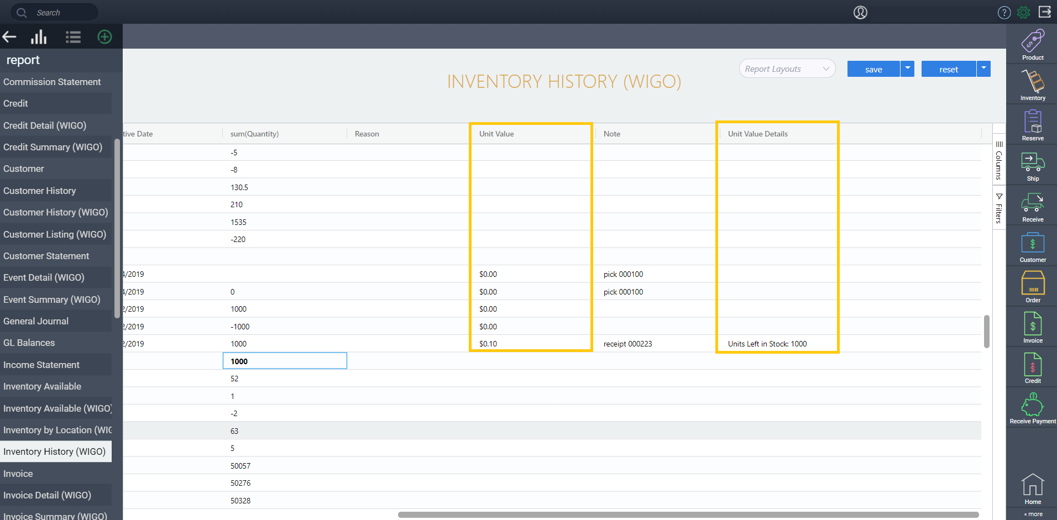Viewport: 1057px width, 520px height.
Task: Show more modules in the sidebar
Action: pos(1033,514)
